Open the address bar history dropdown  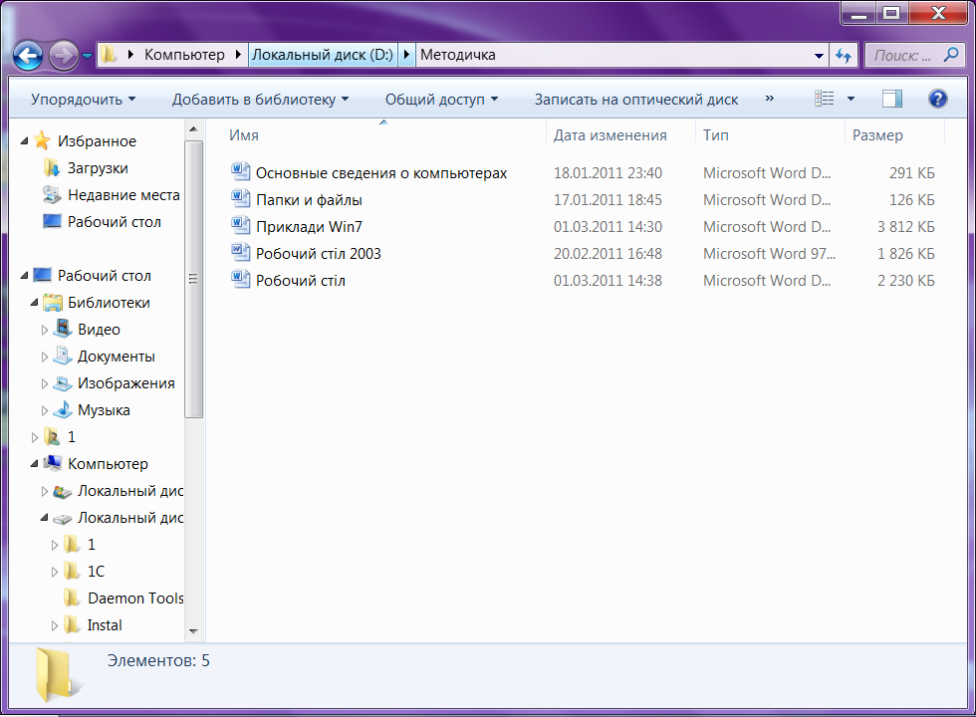pyautogui.click(x=819, y=56)
